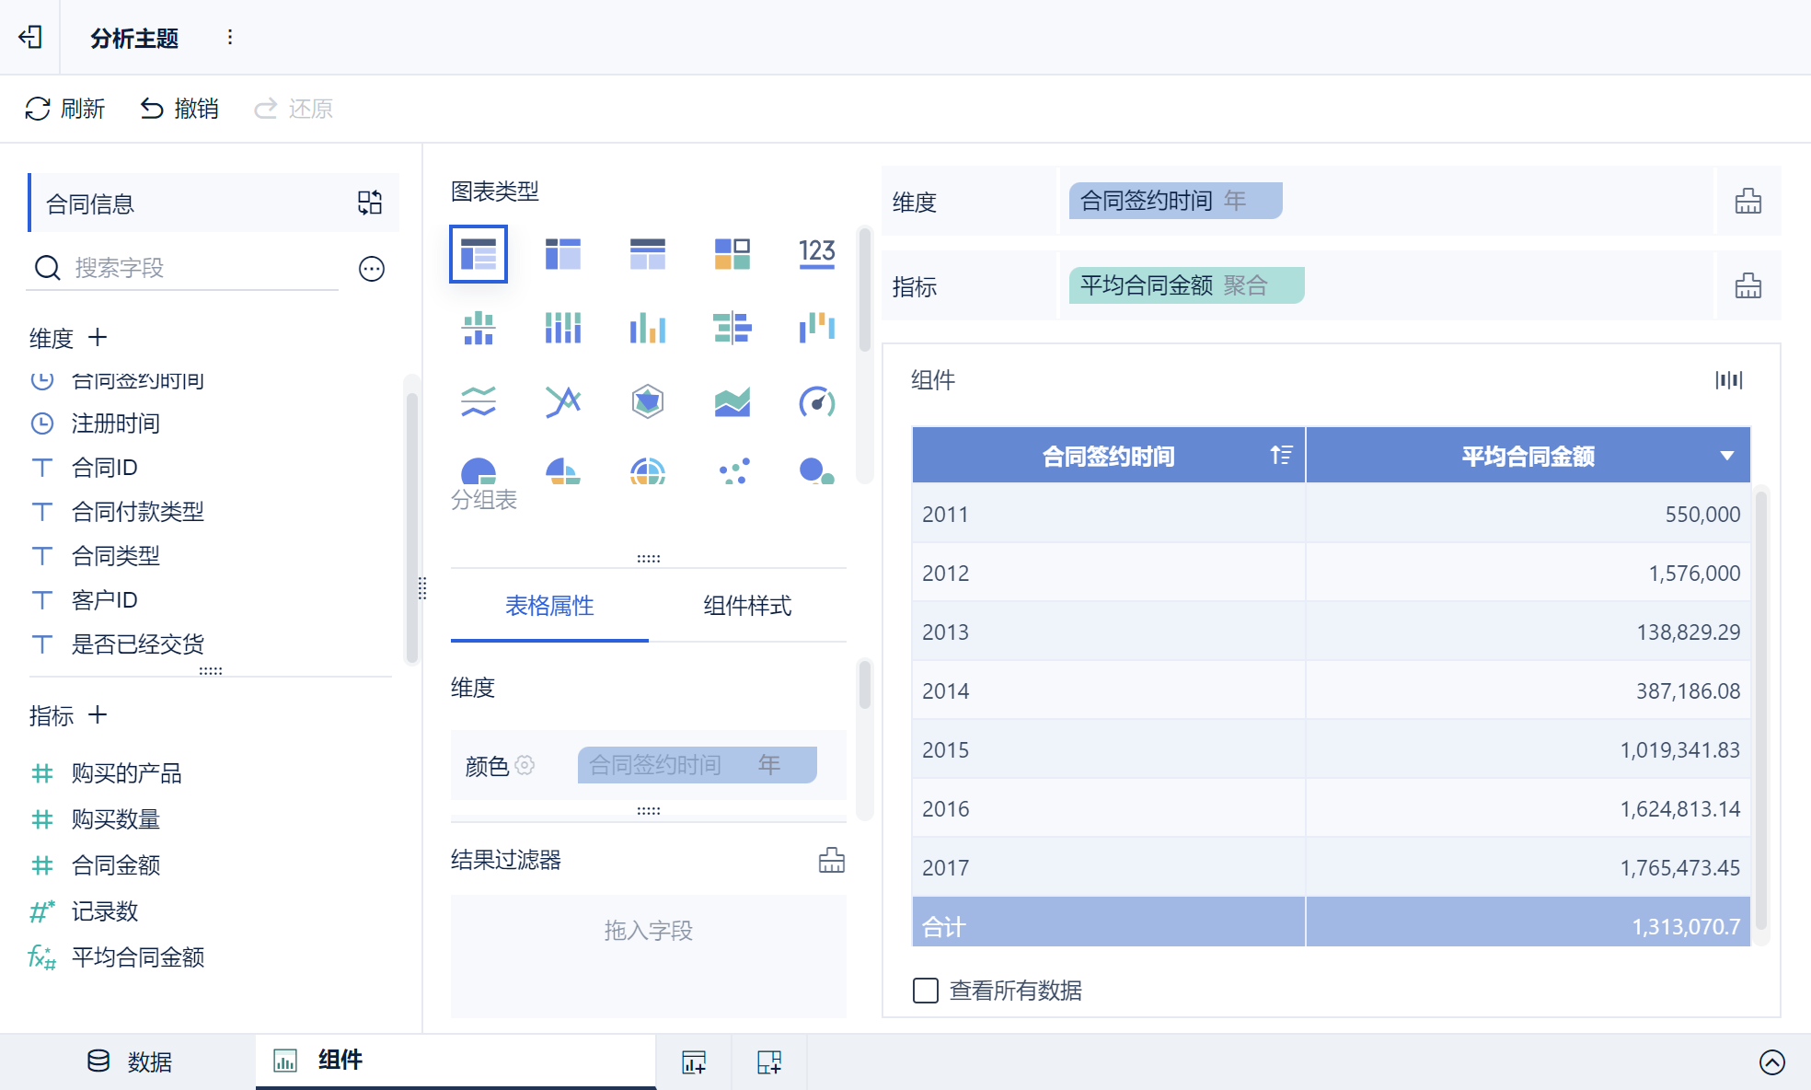The width and height of the screenshot is (1811, 1090).
Task: Click the switch dataset icon beside 合同信息
Action: coord(370,203)
